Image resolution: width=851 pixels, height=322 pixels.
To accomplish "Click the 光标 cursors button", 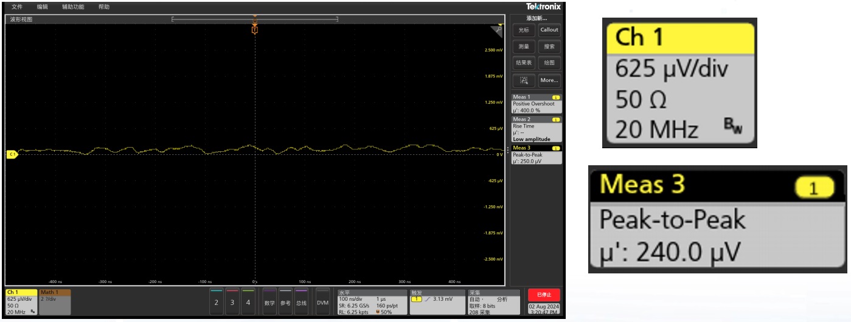I will 524,30.
